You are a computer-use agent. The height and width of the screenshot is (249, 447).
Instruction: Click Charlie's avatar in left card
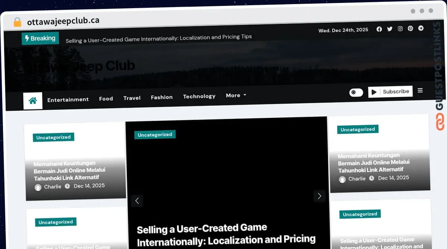click(x=38, y=187)
